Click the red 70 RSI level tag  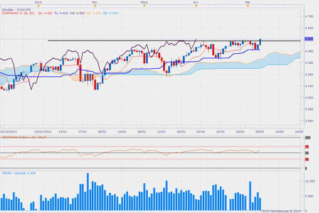click(307, 146)
